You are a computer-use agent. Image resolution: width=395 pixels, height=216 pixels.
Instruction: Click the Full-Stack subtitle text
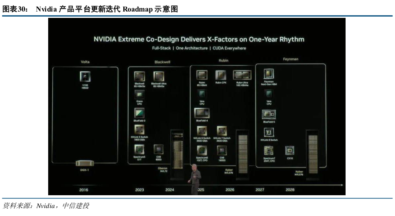[x=162, y=48]
